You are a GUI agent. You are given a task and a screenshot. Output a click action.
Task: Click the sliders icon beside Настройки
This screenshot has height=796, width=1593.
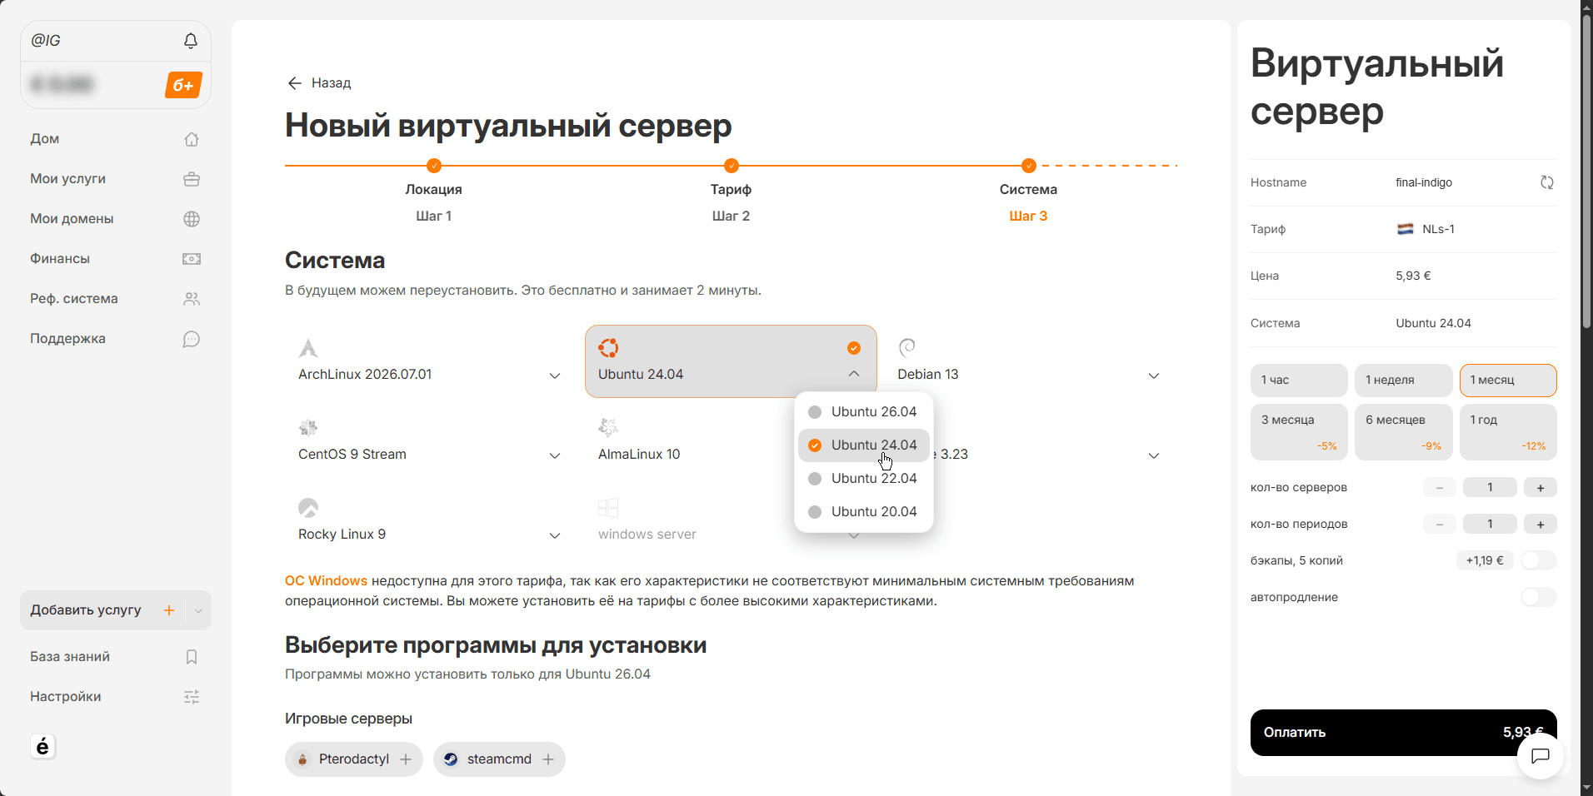(x=192, y=697)
